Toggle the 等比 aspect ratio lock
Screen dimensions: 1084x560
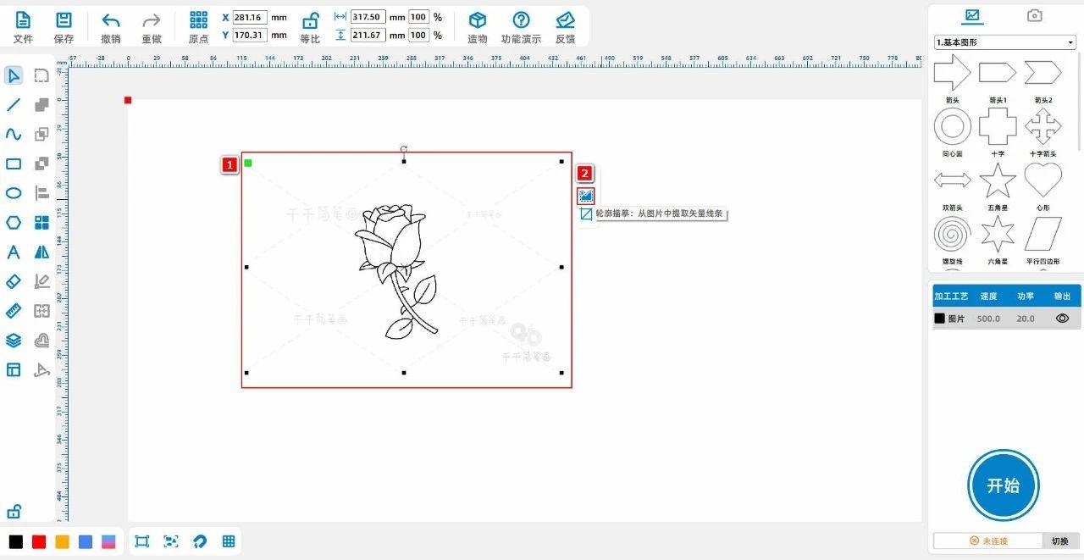coord(310,21)
